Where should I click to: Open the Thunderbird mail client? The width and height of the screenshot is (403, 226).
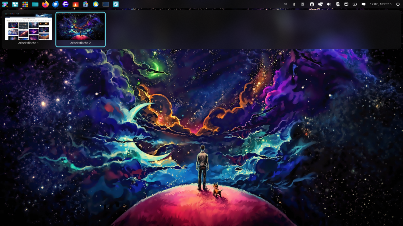click(x=55, y=4)
